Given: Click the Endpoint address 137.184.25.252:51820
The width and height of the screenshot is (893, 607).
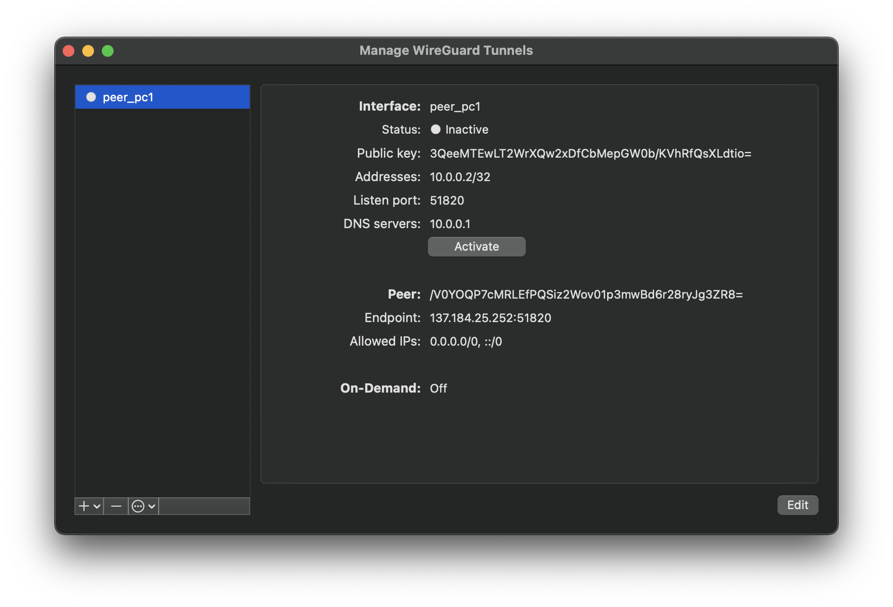Looking at the screenshot, I should 490,318.
